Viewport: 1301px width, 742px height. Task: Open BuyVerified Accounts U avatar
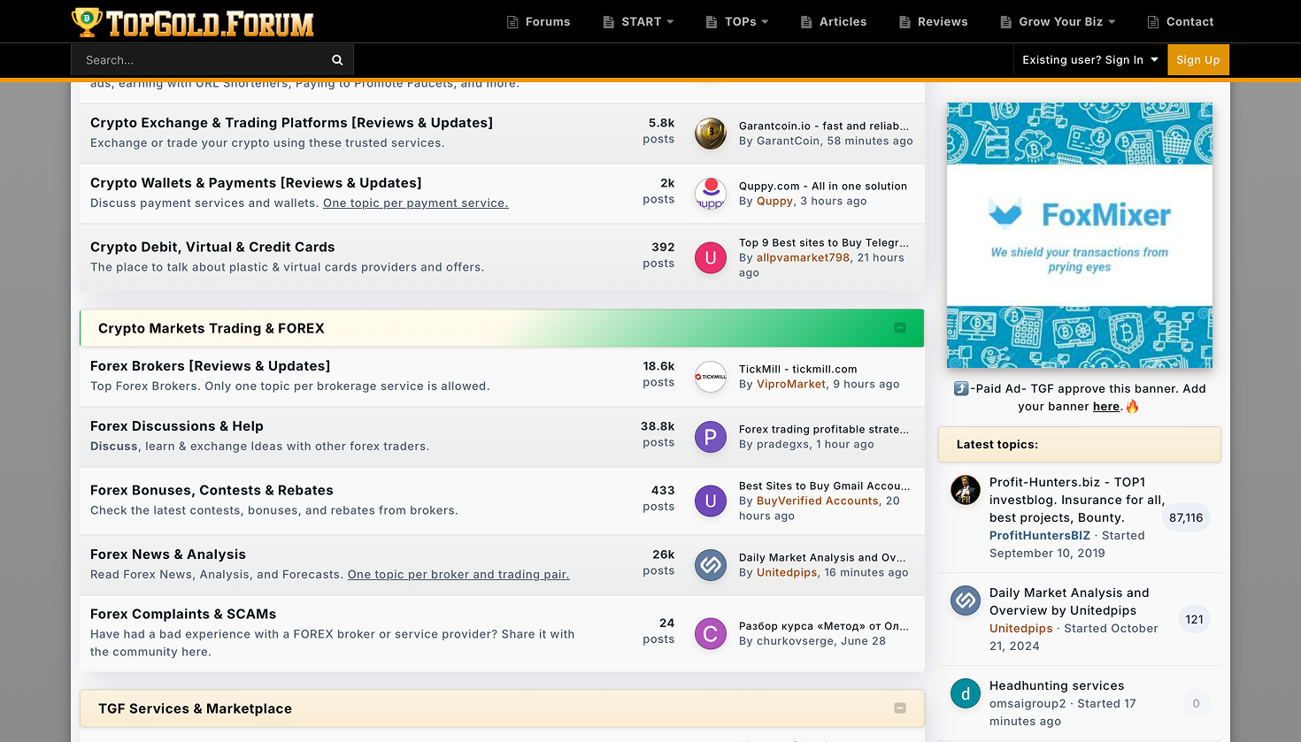click(711, 501)
